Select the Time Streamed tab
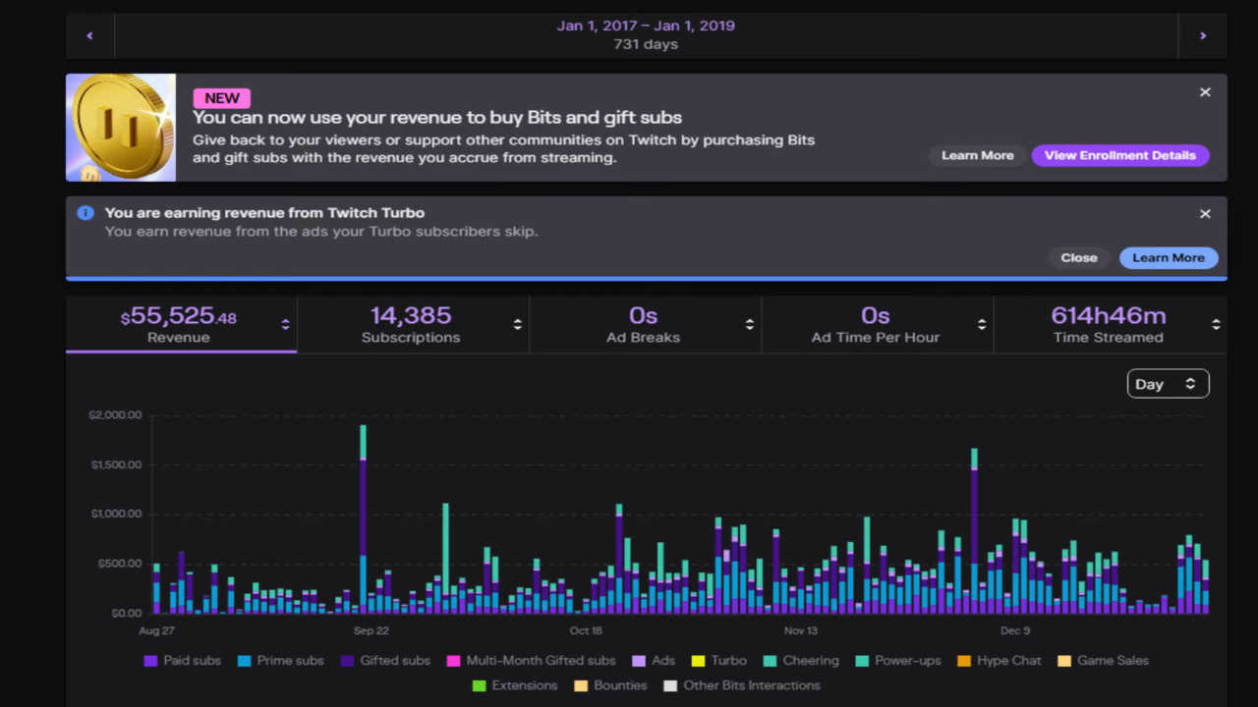 click(x=1108, y=325)
